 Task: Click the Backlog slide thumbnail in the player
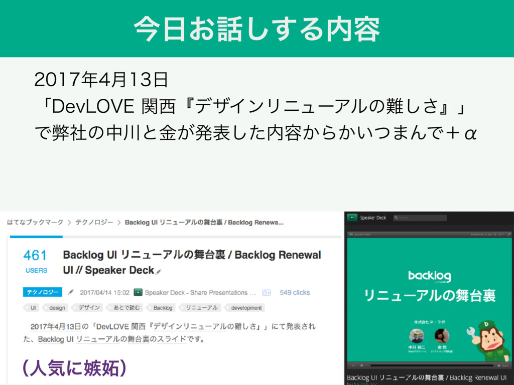[430, 300]
